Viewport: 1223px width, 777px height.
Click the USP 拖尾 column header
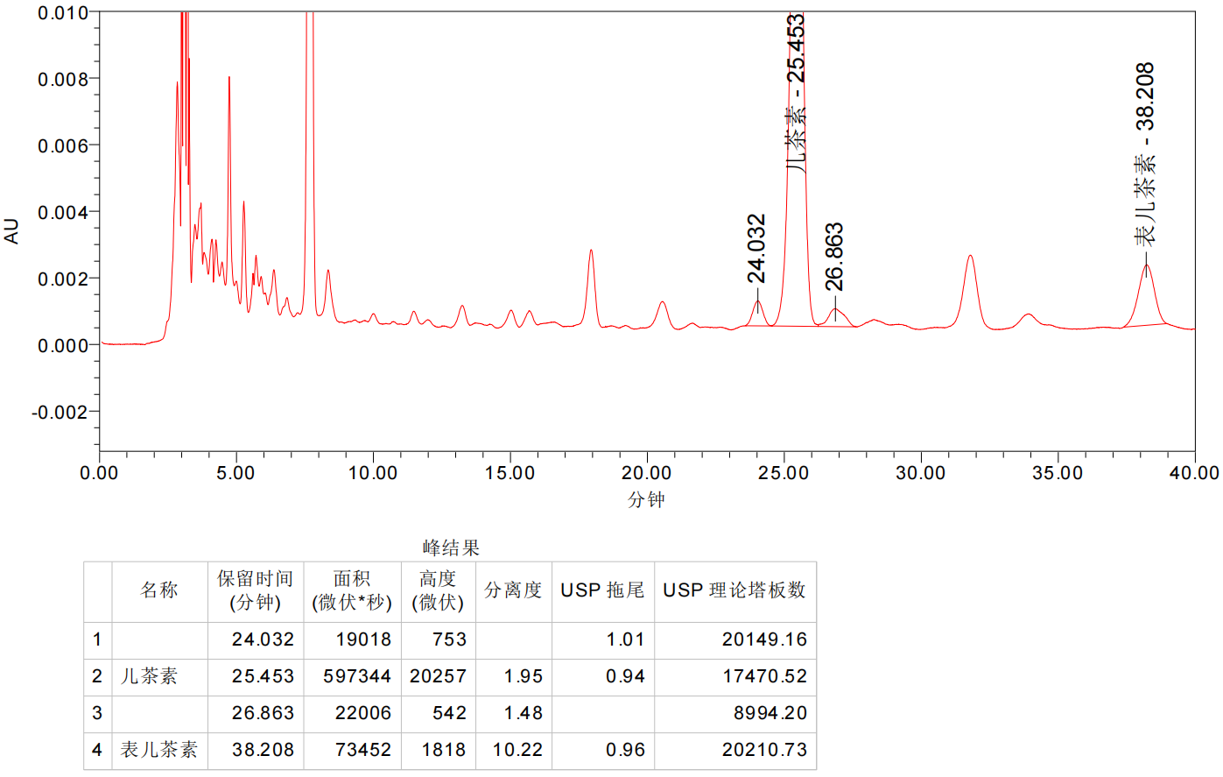[602, 591]
